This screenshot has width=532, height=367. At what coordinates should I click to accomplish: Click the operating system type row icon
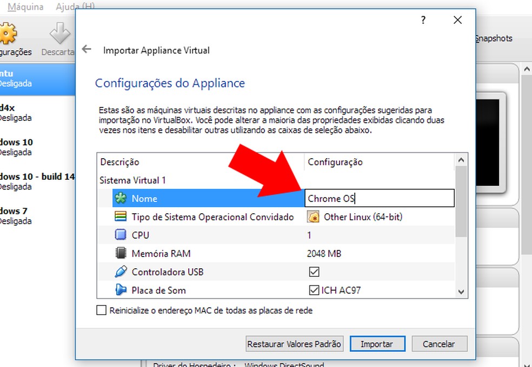pyautogui.click(x=121, y=216)
